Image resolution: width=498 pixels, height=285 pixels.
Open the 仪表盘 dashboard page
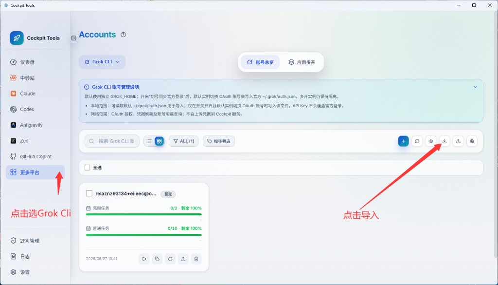click(35, 62)
